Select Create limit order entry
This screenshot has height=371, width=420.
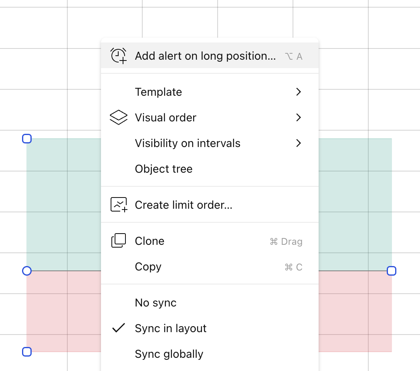[x=210, y=205]
